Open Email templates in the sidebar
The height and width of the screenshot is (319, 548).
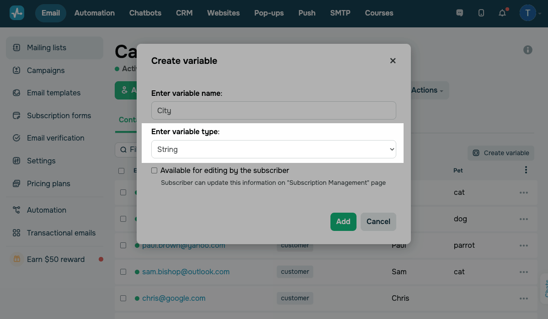(53, 93)
